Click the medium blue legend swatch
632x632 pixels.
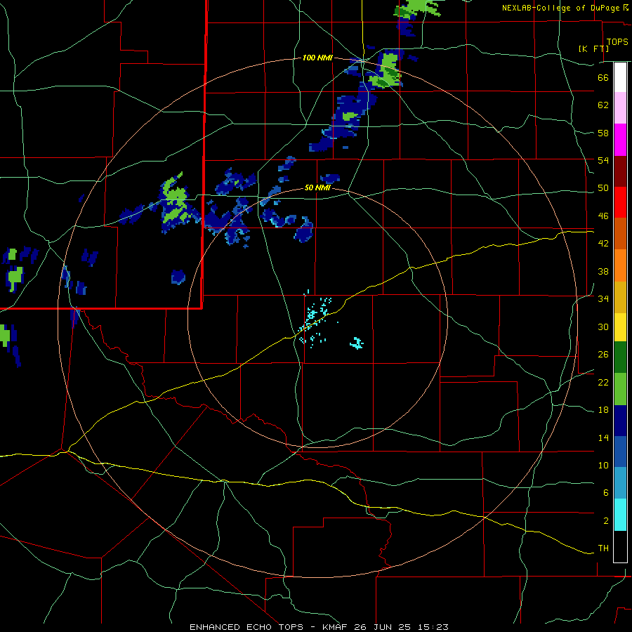click(620, 452)
